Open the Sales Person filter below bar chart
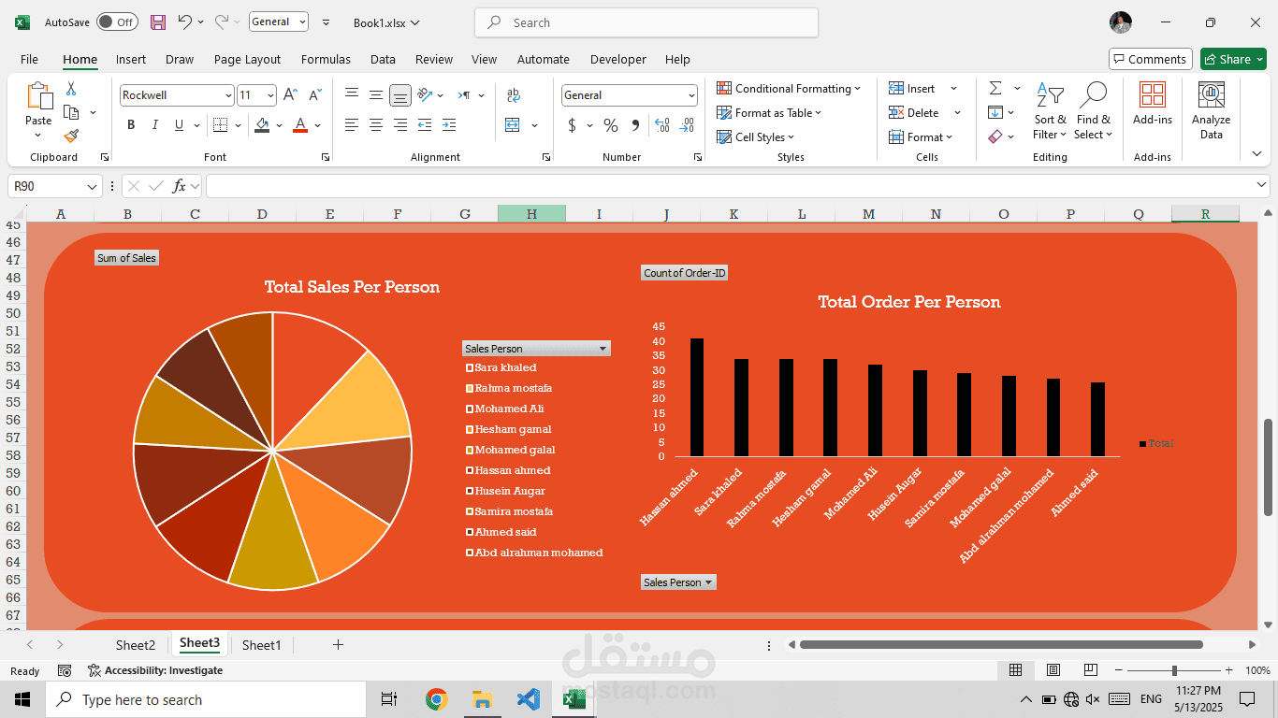This screenshot has height=718, width=1278. [x=678, y=582]
